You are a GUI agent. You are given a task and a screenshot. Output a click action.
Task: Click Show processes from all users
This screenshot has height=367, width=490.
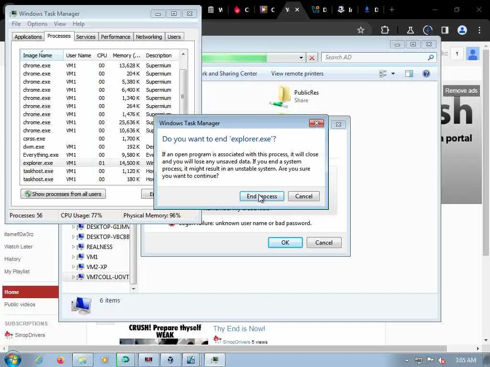click(63, 194)
